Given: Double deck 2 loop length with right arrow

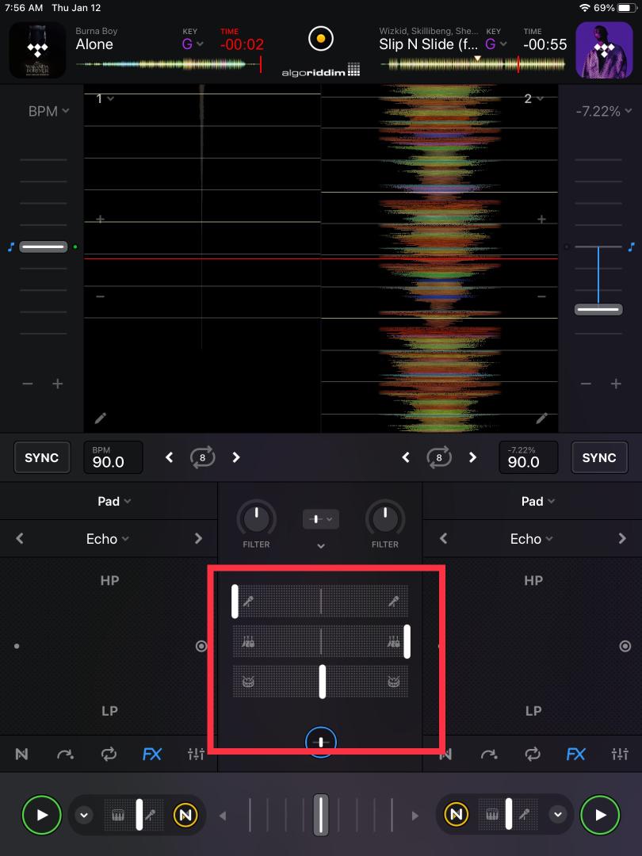Looking at the screenshot, I should pyautogui.click(x=472, y=457).
